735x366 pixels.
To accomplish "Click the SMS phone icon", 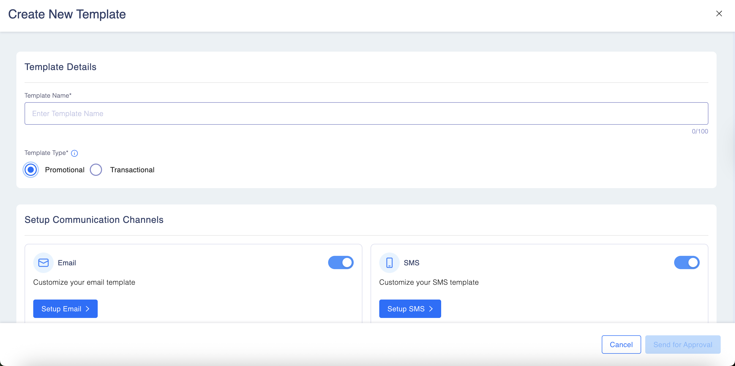I will (x=389, y=262).
